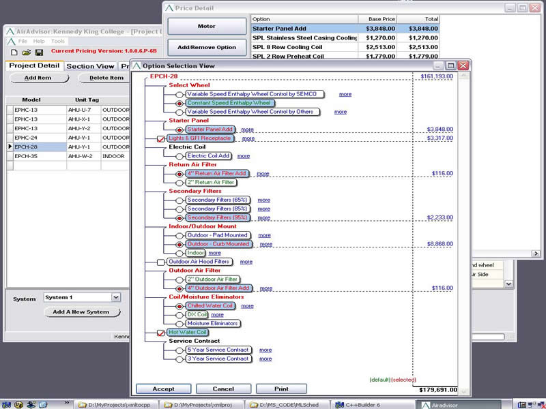Select the DX Coil radio button
This screenshot has height=409, width=546.
[x=179, y=315]
